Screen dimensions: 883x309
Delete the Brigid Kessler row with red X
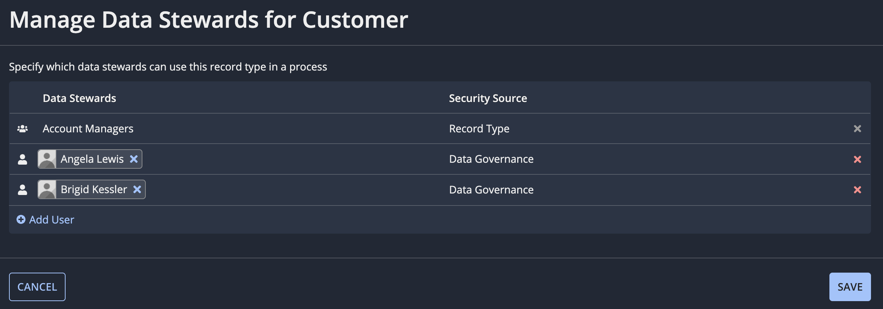coord(857,190)
